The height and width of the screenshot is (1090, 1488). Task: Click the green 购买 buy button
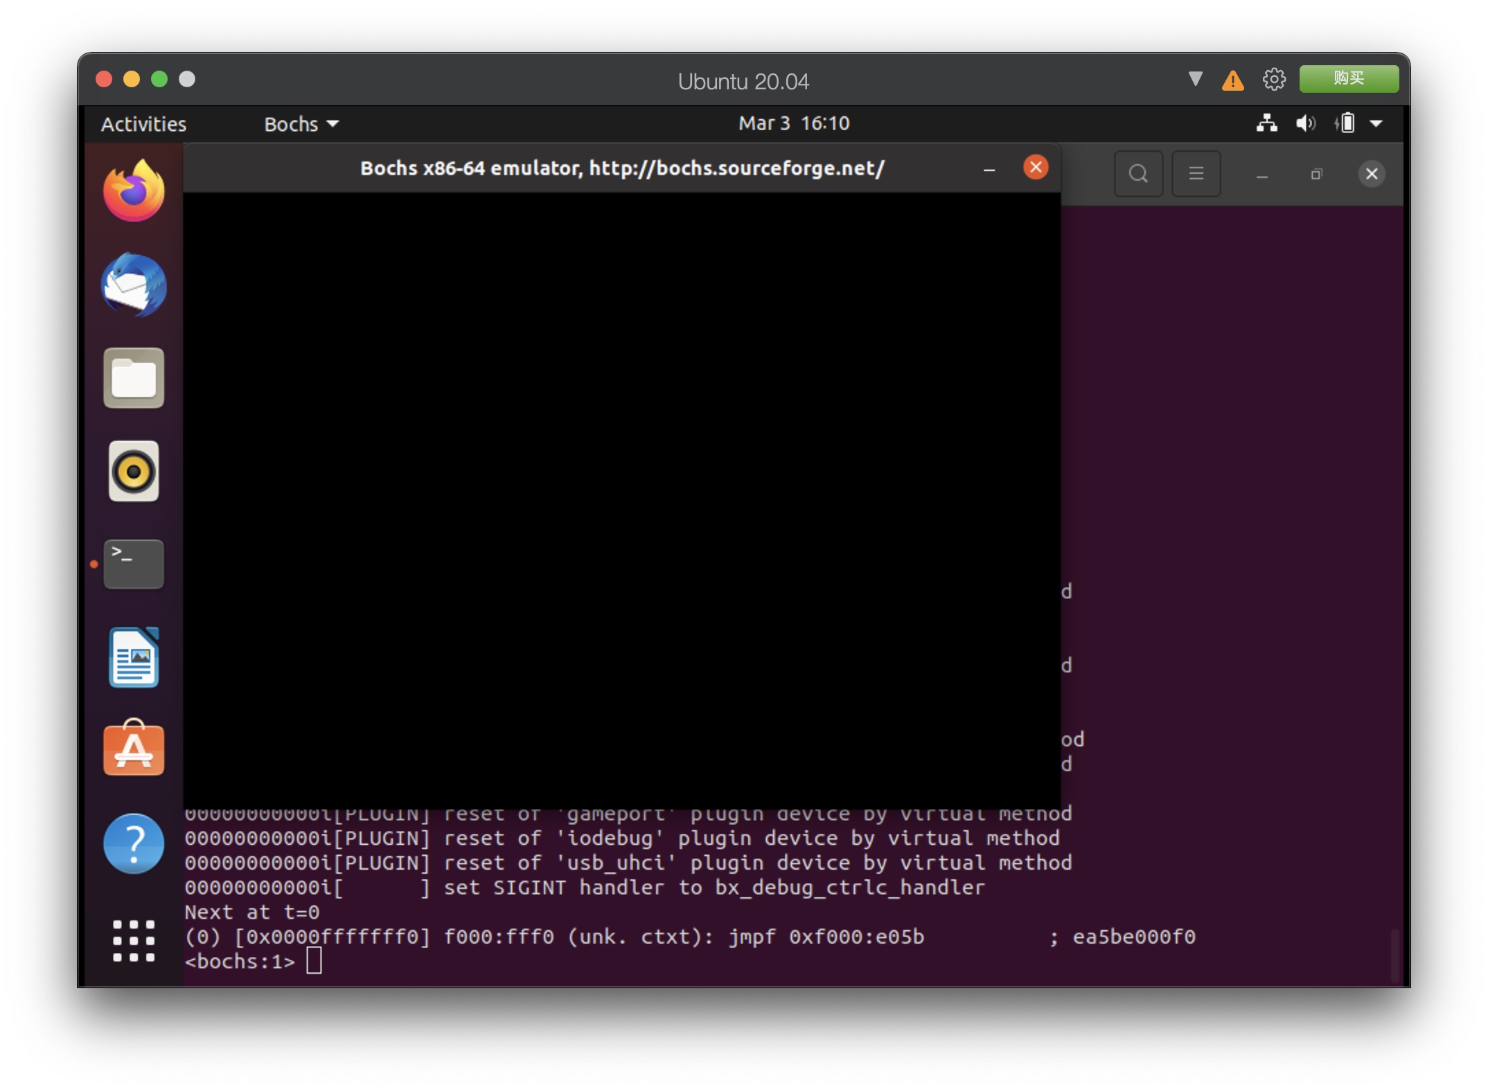point(1349,78)
